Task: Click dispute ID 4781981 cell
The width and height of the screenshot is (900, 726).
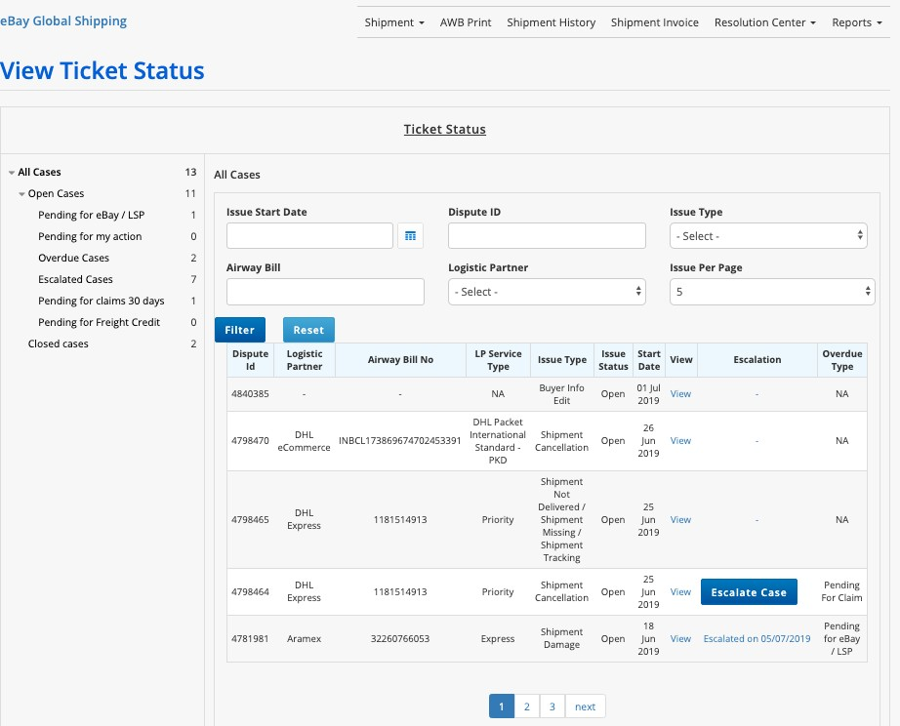Action: point(250,639)
